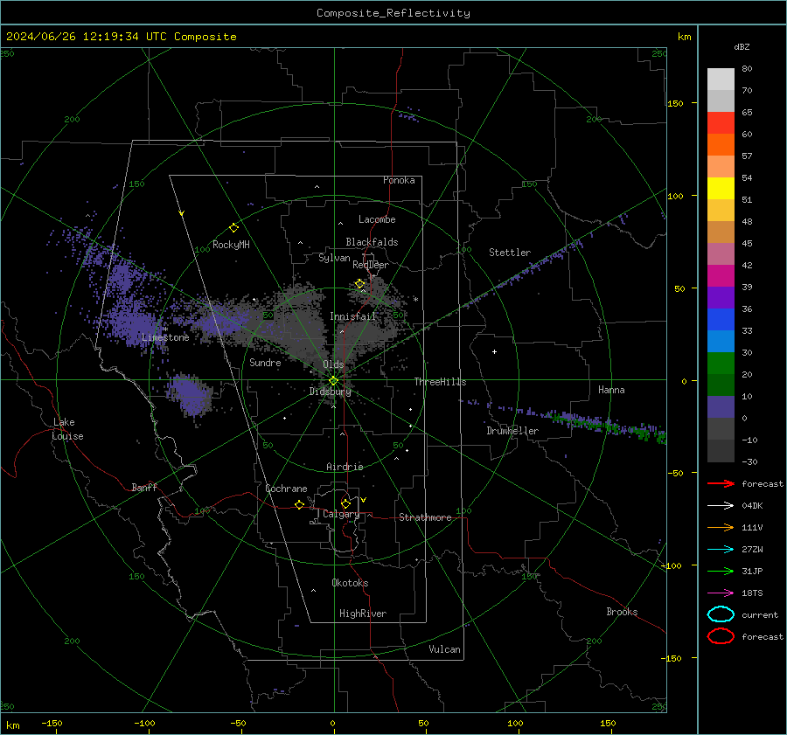Select the green 31JP arrow symbol

coord(721,571)
